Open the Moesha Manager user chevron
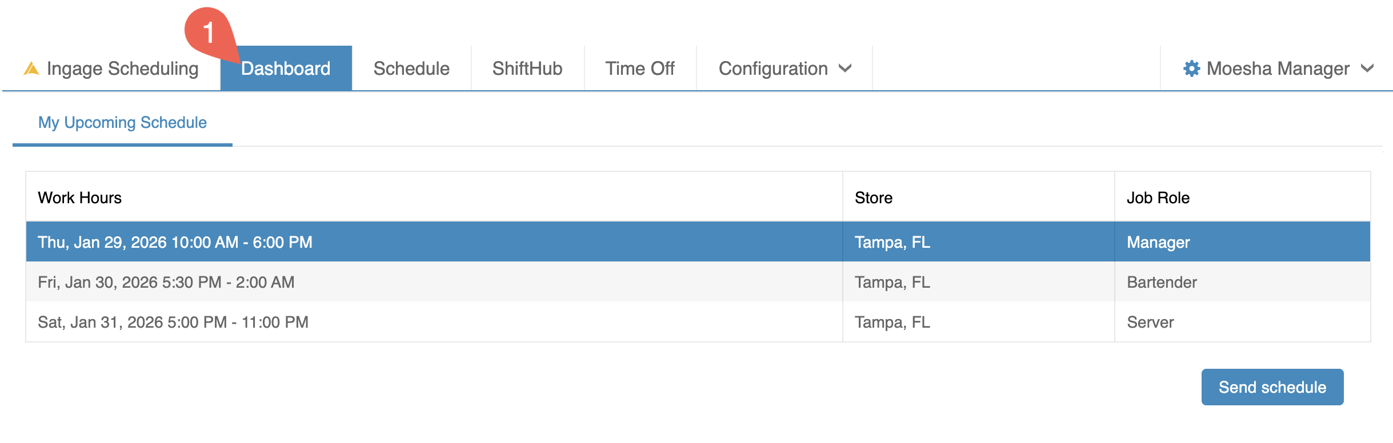The width and height of the screenshot is (1393, 443). [x=1367, y=69]
